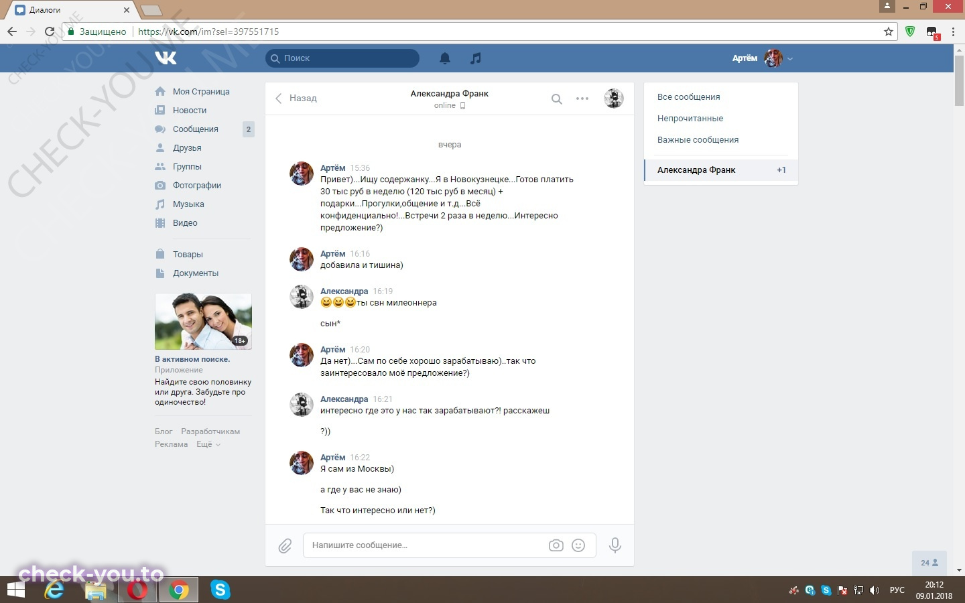965x603 pixels.
Task: Open the В активном поиске ad image
Action: coord(203,322)
